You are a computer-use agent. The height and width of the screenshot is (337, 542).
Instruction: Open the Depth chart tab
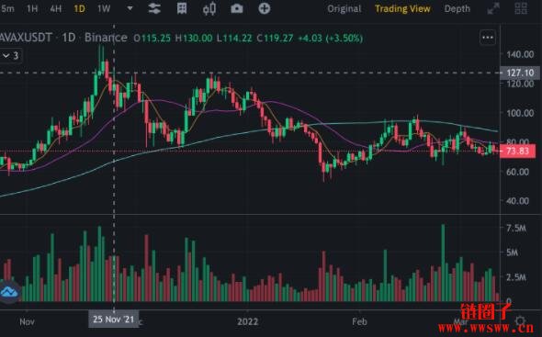(x=457, y=9)
